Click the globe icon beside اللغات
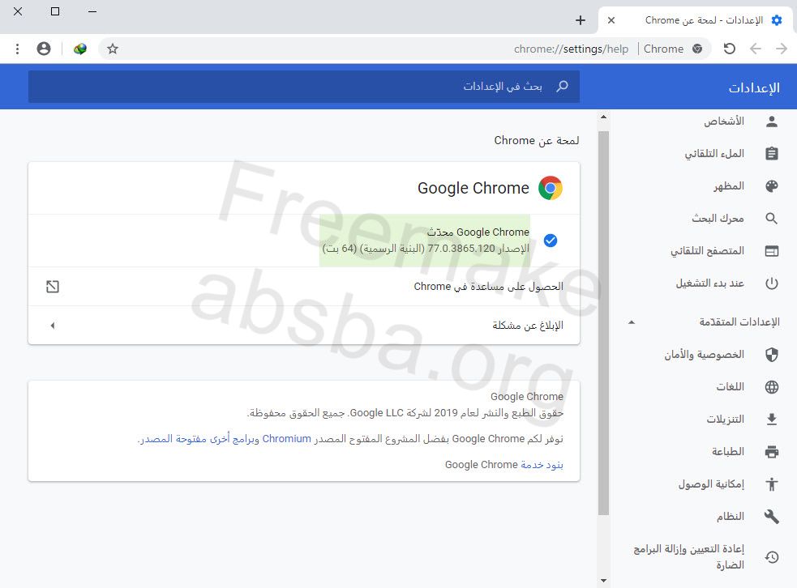The image size is (797, 588). [x=772, y=387]
